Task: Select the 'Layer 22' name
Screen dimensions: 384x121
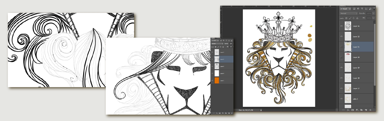Action: (356, 36)
